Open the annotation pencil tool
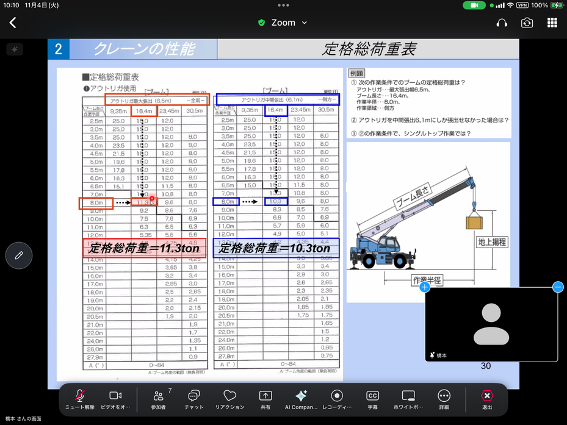The height and width of the screenshot is (425, 567). click(19, 255)
